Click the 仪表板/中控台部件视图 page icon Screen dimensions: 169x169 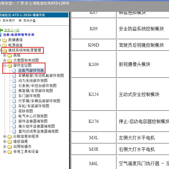14,86
